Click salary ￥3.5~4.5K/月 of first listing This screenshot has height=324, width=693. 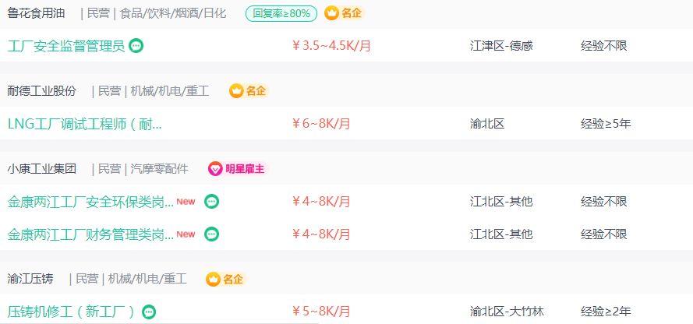coord(331,45)
